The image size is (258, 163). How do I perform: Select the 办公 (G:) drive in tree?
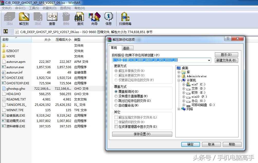(198, 101)
